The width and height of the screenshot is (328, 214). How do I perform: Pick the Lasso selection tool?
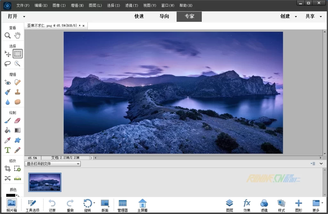tap(7, 63)
